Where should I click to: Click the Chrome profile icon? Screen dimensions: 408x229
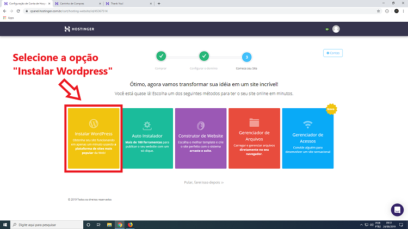point(396,11)
